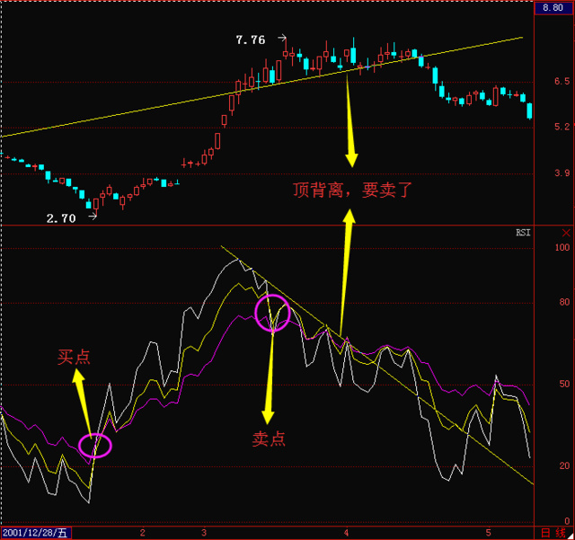Click the RSI axis value 20
The width and height of the screenshot is (575, 540).
(564, 466)
